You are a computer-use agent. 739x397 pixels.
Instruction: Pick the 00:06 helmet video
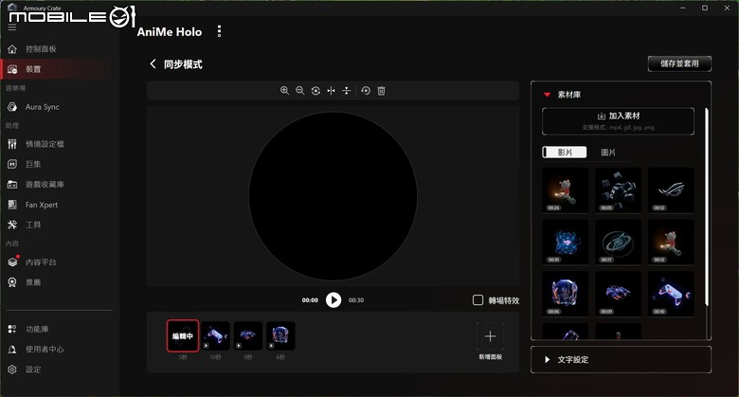pos(565,294)
